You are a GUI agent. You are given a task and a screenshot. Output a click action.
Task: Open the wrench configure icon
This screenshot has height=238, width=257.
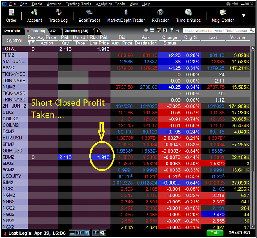pyautogui.click(x=178, y=30)
